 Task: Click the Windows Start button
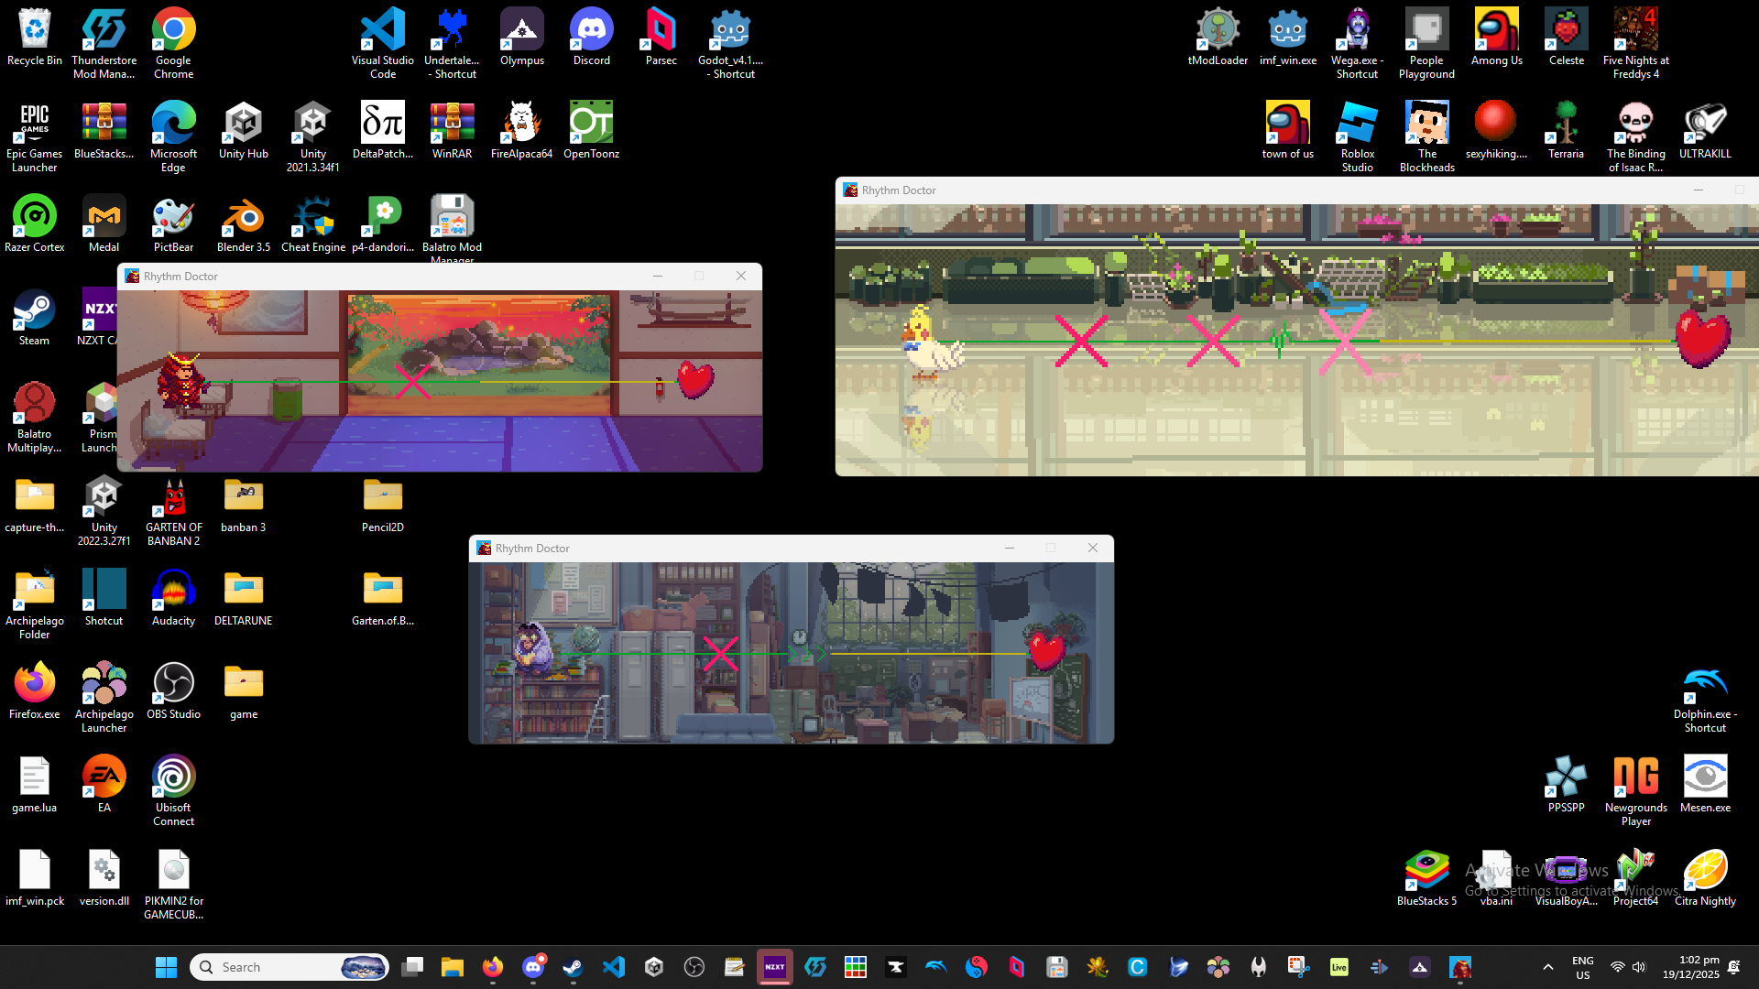pos(166,967)
